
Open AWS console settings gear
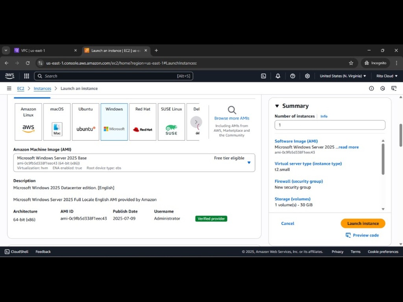tap(307, 76)
